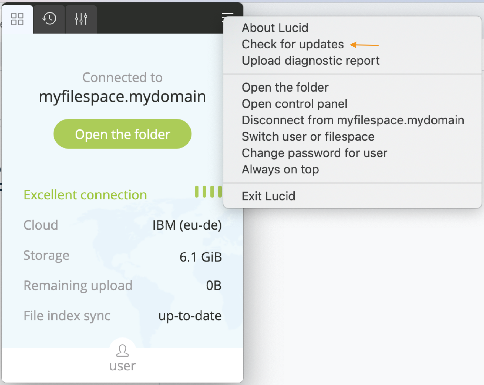Image resolution: width=484 pixels, height=385 pixels.
Task: Choose Disconnect from myfilespace.mydomain
Action: click(353, 120)
